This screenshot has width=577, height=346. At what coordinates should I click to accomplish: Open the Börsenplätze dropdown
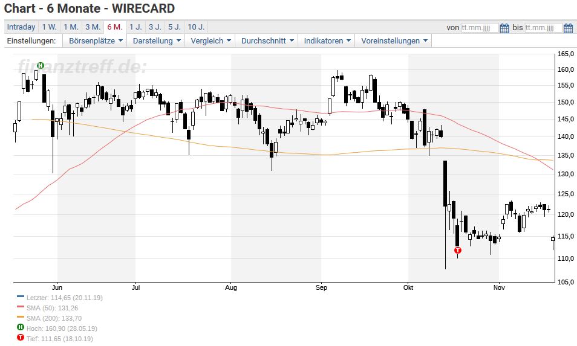coord(95,41)
